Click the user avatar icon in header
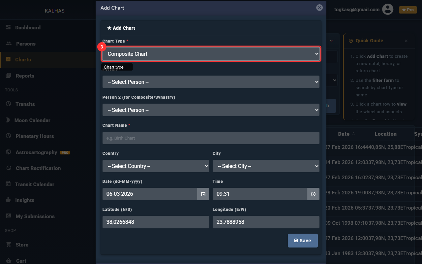 point(388,10)
